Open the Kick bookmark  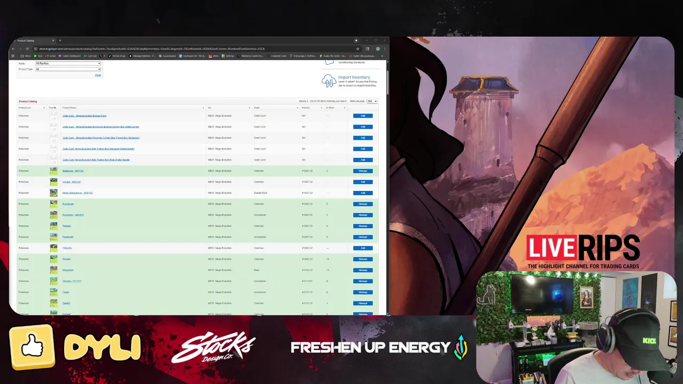(x=38, y=56)
